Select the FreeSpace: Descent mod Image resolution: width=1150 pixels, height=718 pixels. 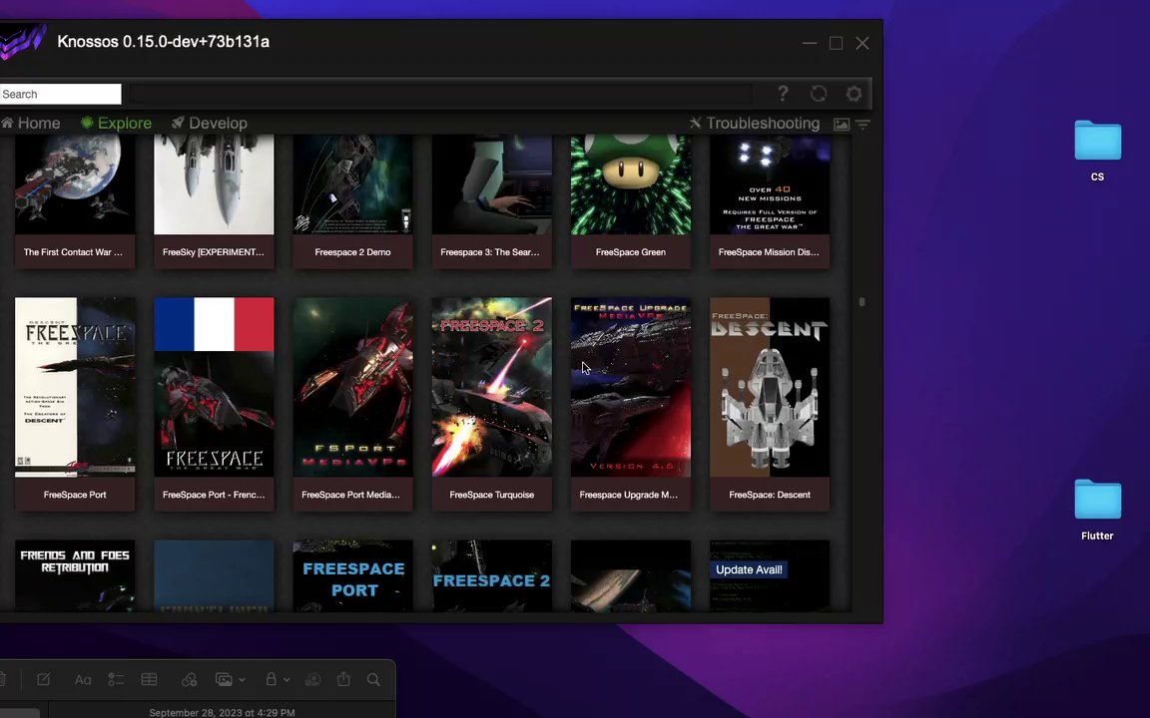point(770,404)
